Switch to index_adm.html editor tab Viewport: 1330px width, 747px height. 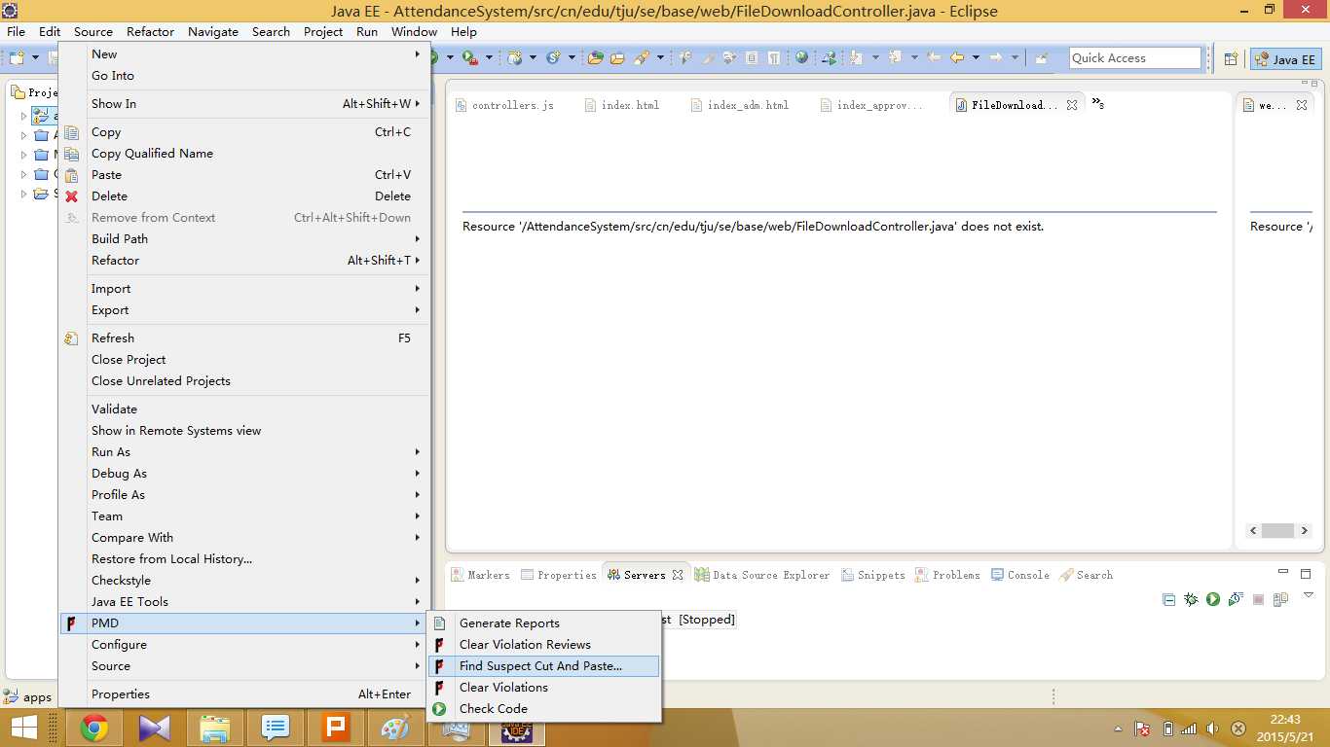pyautogui.click(x=740, y=105)
